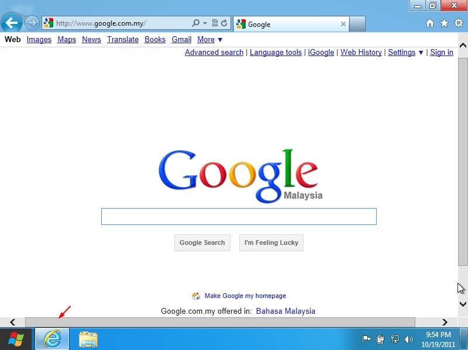Open Advanced search link

click(x=214, y=52)
